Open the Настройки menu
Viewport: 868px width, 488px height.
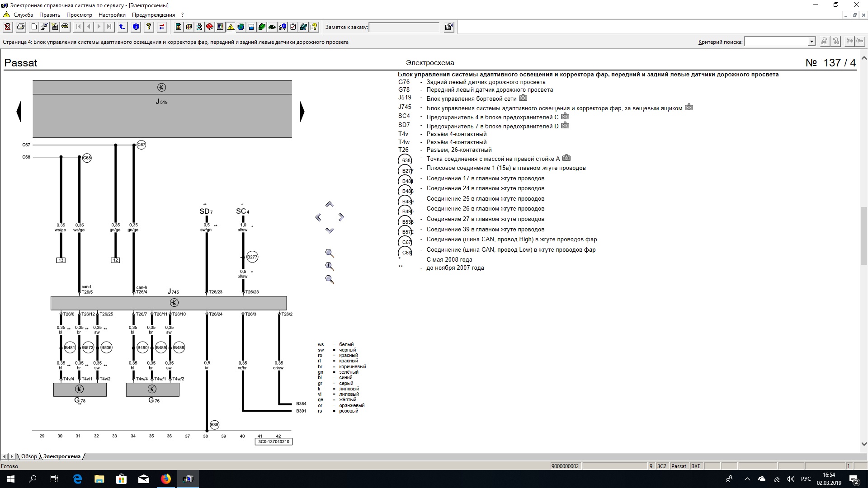point(112,15)
